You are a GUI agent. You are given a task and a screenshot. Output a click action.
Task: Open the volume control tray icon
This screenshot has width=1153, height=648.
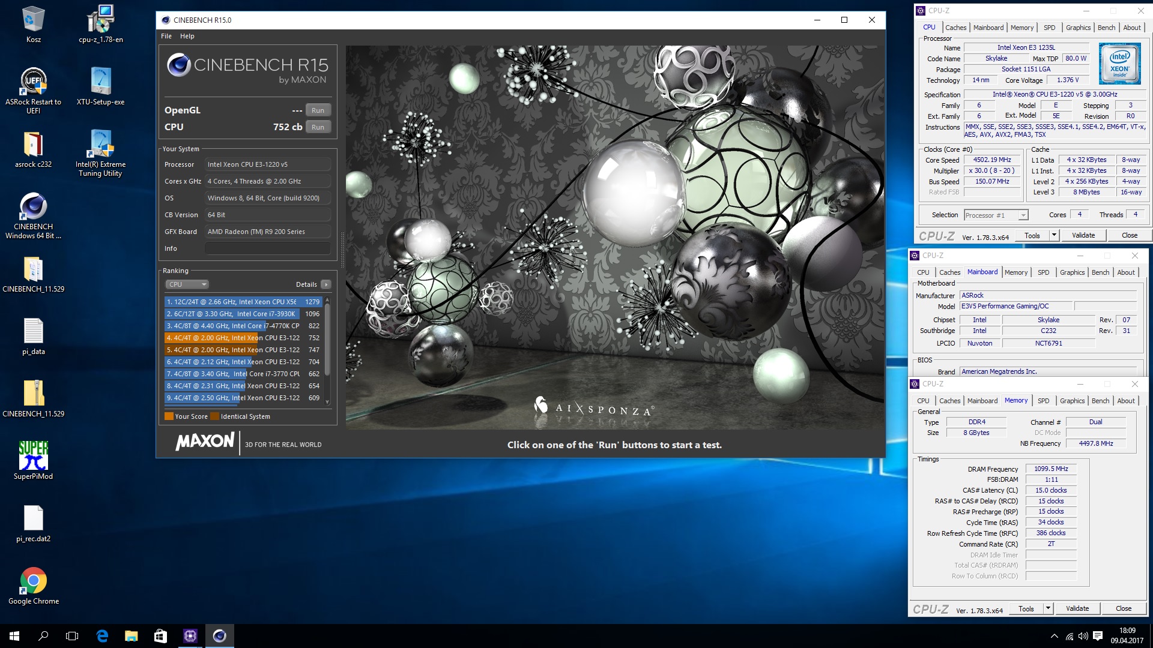[x=1083, y=636]
